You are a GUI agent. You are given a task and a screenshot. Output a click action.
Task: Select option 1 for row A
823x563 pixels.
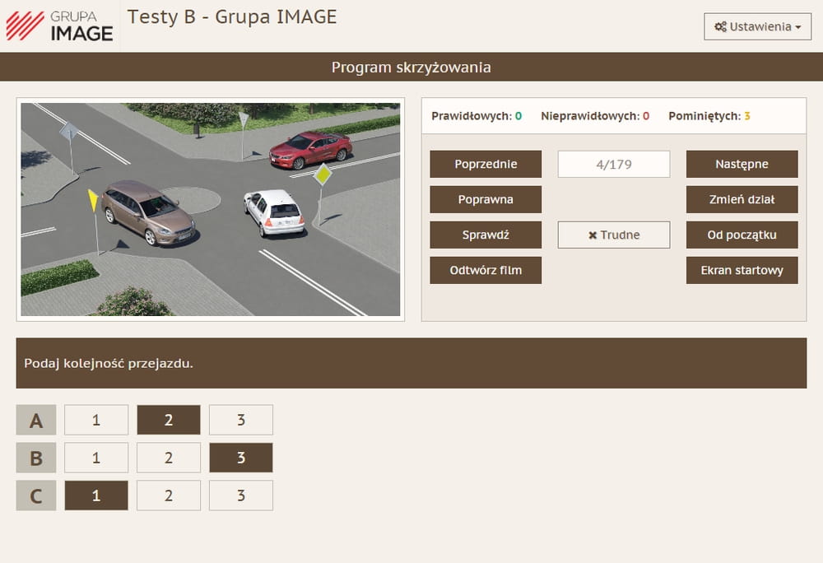[x=96, y=420]
